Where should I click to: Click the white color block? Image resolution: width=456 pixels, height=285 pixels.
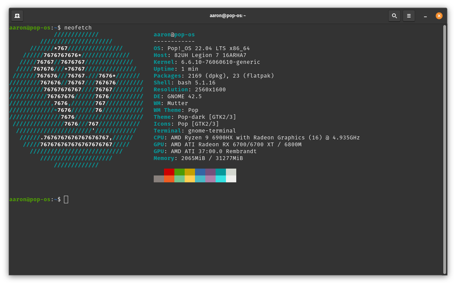click(x=231, y=179)
